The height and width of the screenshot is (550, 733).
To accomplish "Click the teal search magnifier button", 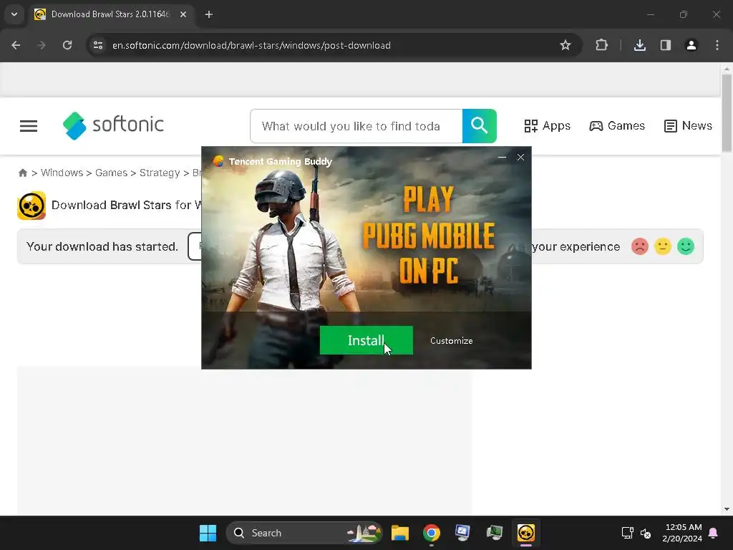I will [x=479, y=126].
